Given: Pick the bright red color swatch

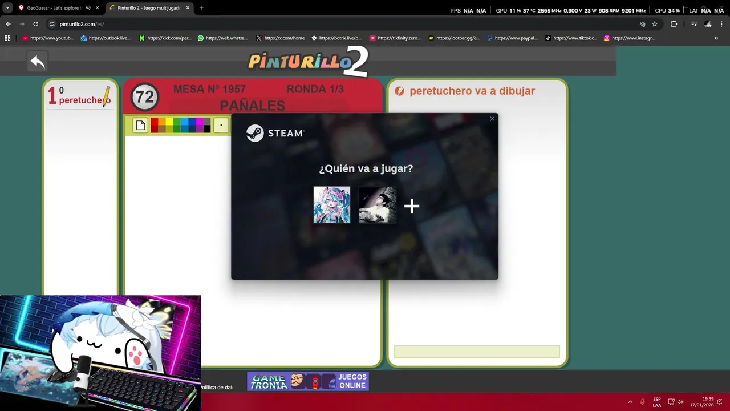Looking at the screenshot, I should point(155,122).
